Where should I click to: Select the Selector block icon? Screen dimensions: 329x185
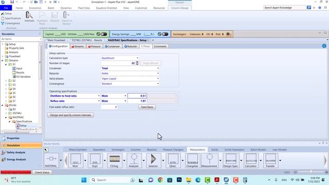[153, 160]
